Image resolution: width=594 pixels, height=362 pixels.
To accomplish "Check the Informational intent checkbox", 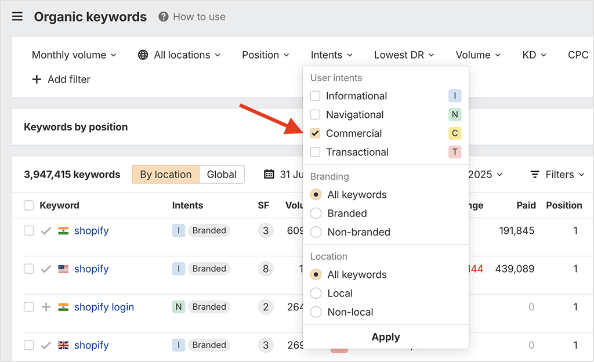I will [x=315, y=96].
